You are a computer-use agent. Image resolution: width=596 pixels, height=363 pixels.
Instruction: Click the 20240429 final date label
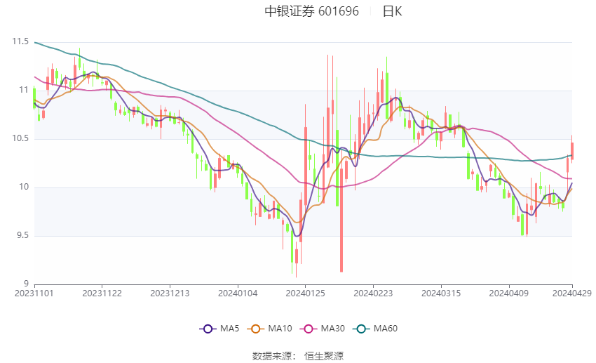pos(572,293)
